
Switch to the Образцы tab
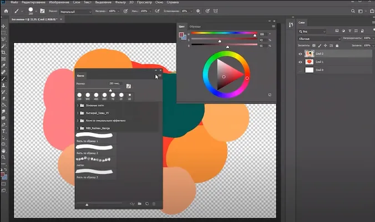click(195, 26)
